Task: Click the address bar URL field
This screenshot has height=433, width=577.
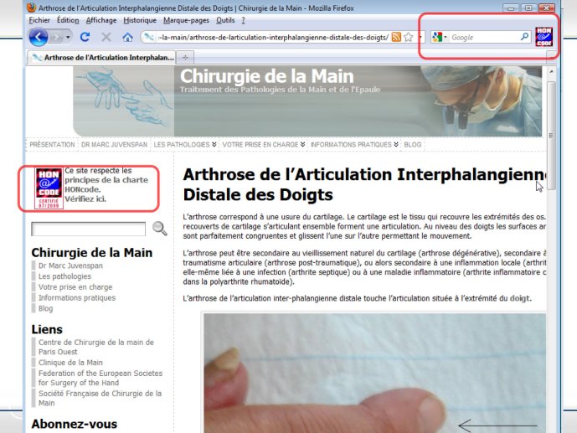Action: (x=273, y=37)
